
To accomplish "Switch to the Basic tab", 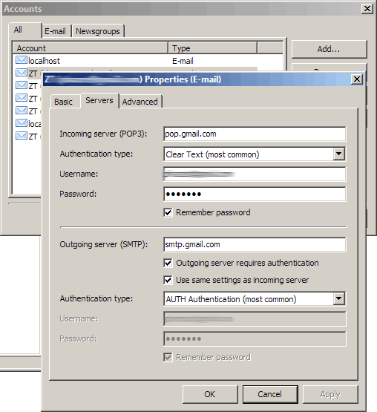I will coord(63,102).
